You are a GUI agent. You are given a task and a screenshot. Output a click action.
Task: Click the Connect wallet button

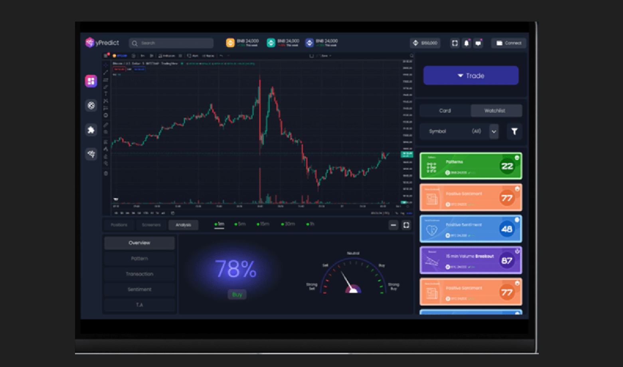(x=509, y=43)
